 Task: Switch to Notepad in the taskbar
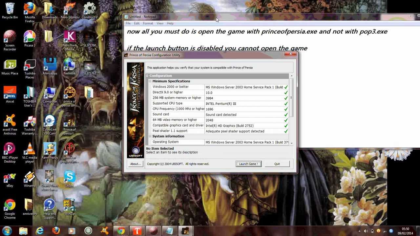point(169,231)
